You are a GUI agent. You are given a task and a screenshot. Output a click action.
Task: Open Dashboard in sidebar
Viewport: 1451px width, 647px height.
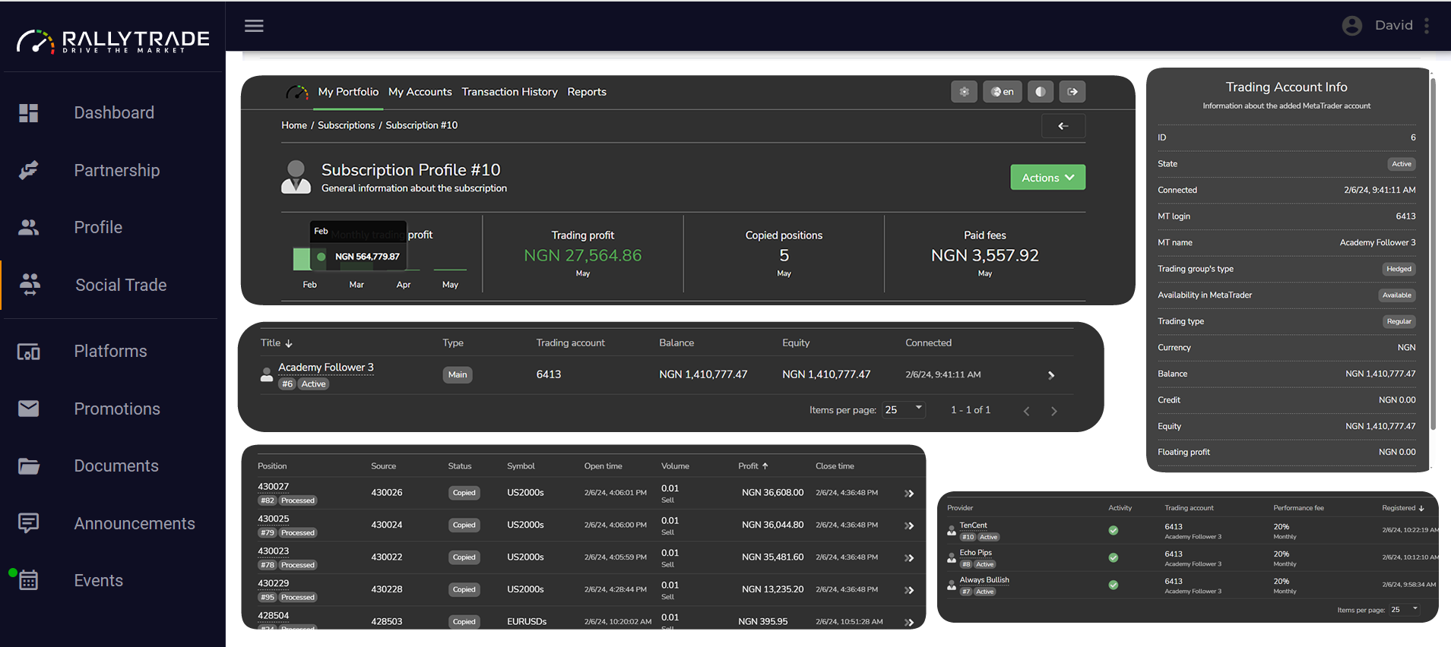click(112, 113)
